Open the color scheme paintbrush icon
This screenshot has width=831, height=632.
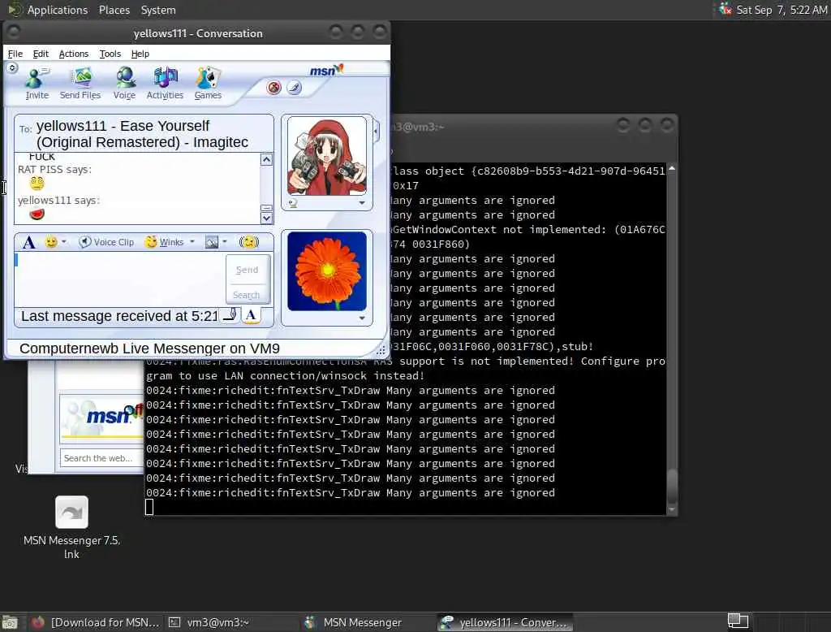(294, 88)
